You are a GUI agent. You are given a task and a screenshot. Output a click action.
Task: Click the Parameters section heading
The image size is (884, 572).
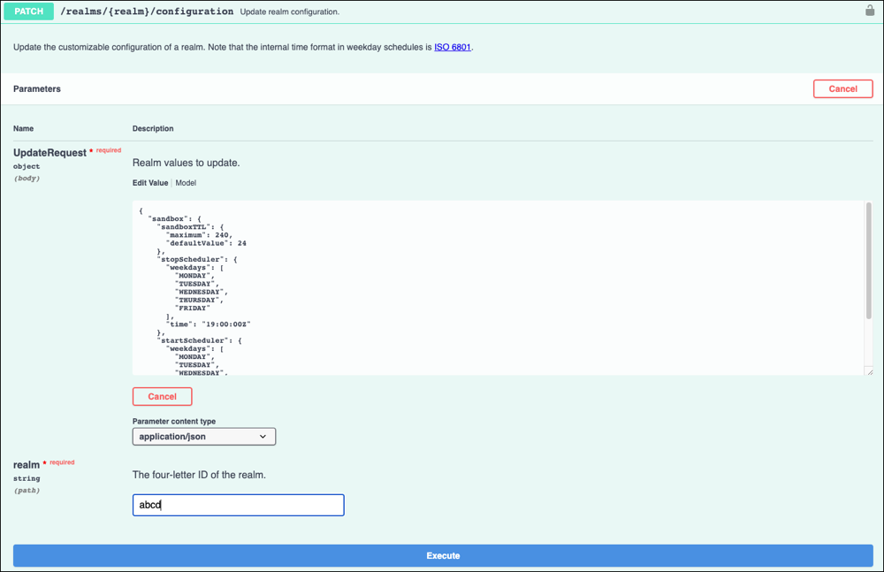click(37, 89)
